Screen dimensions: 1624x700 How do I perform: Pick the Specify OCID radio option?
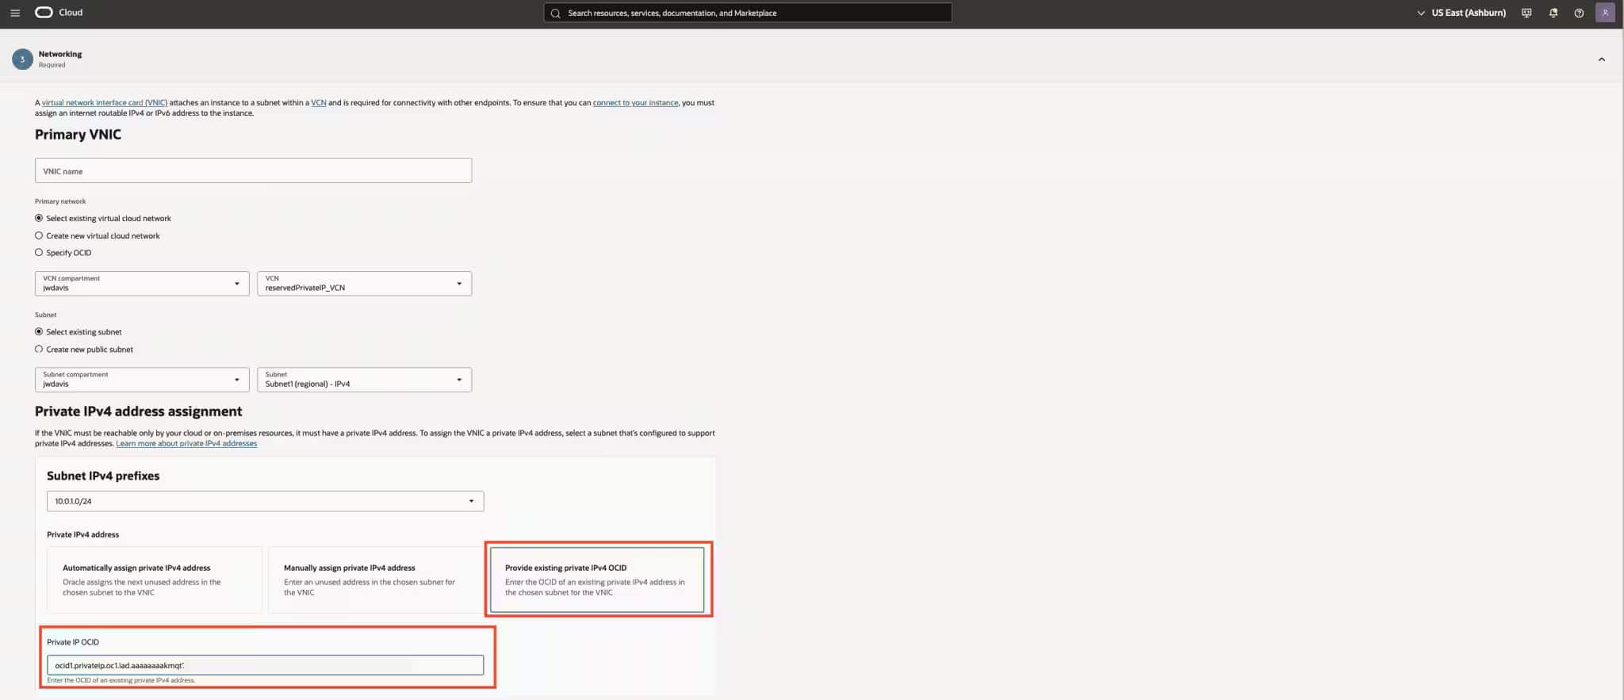tap(39, 252)
